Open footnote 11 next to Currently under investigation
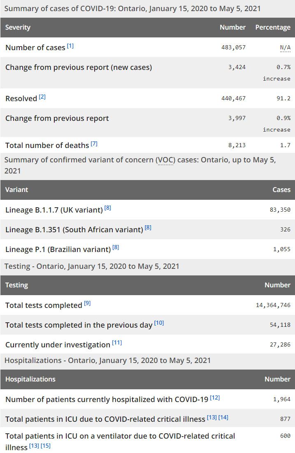This screenshot has height=453, width=295. 117,343
